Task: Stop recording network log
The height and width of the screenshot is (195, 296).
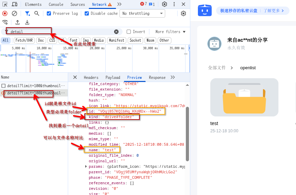Action: [5, 13]
